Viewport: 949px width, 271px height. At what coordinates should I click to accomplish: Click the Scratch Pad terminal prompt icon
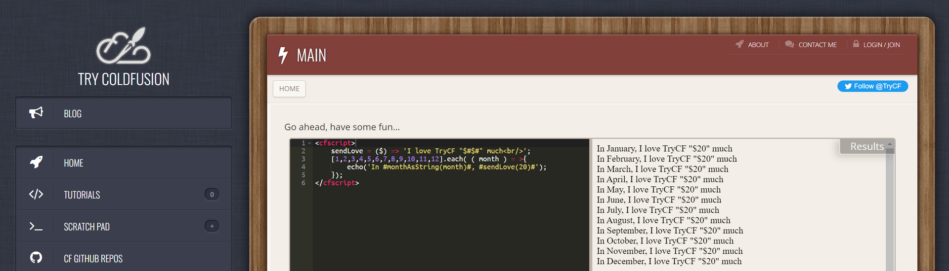pos(36,226)
